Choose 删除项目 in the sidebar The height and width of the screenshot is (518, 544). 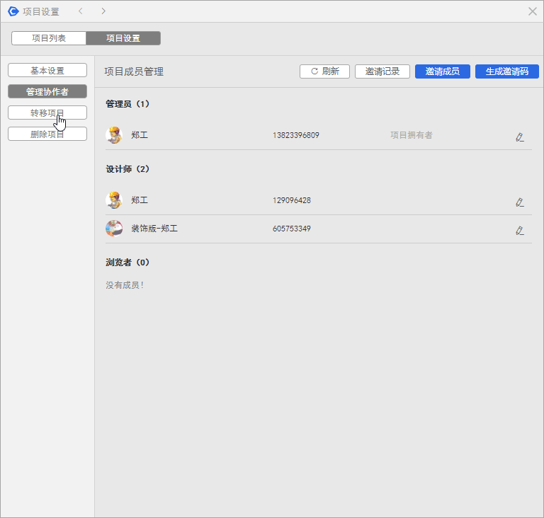[47, 134]
